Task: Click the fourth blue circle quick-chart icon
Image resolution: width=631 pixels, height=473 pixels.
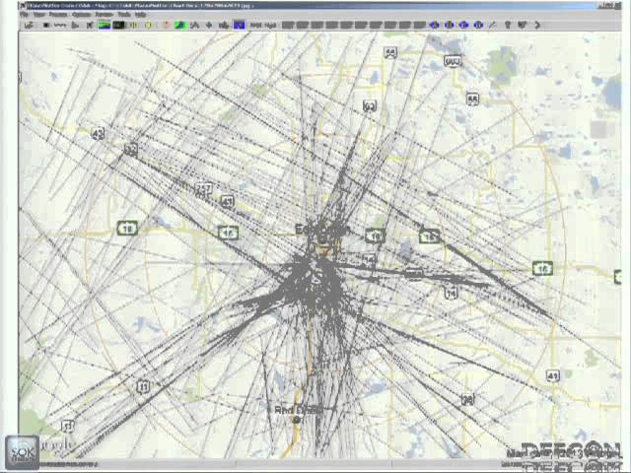Action: [478, 25]
